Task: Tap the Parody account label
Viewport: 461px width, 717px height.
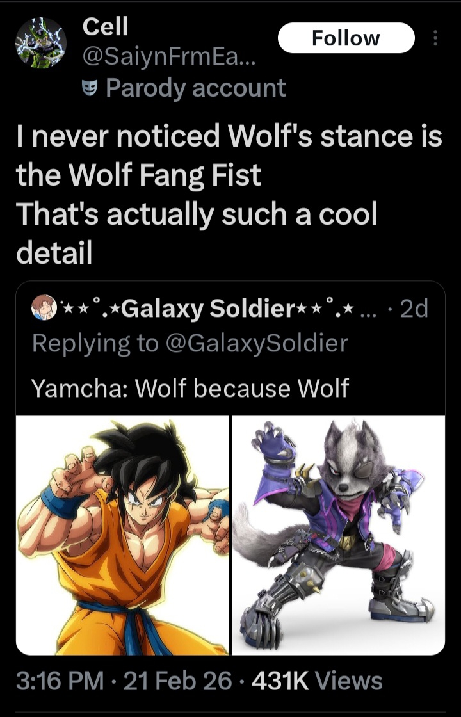Action: point(195,88)
